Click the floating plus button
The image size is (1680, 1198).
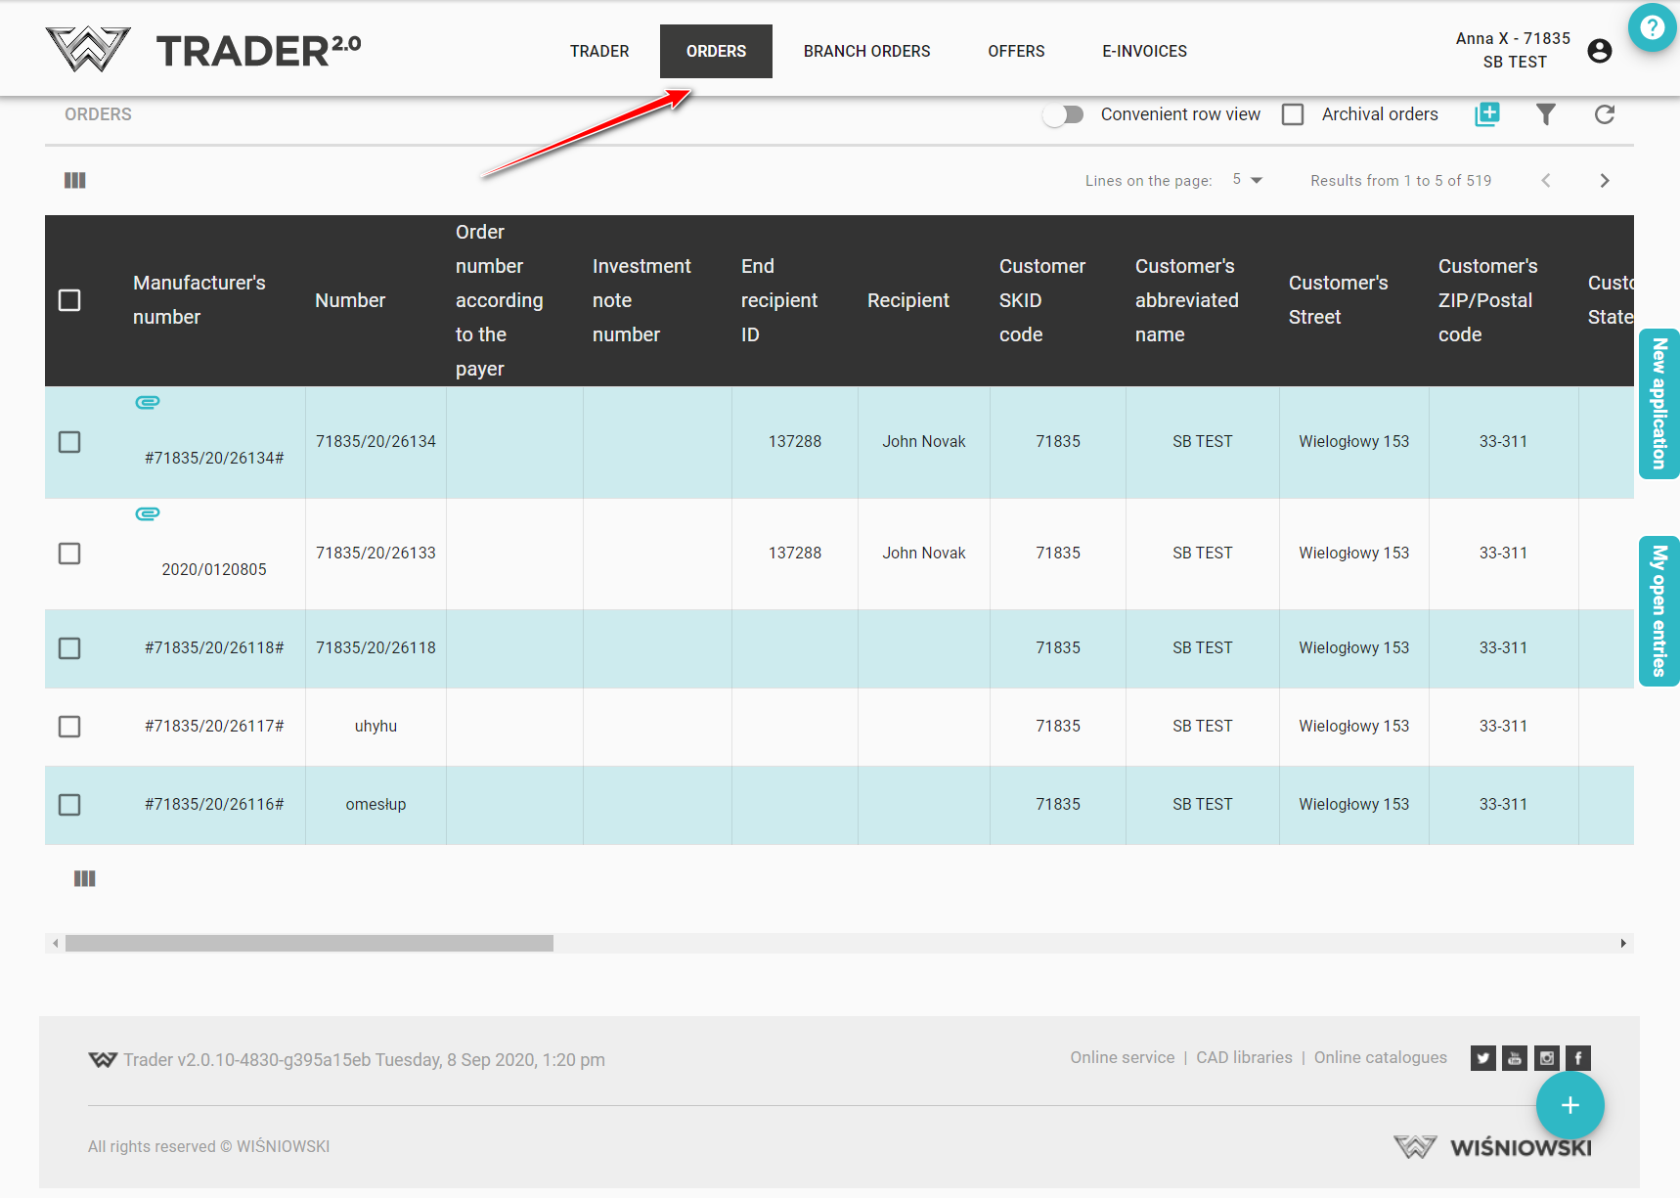(x=1569, y=1105)
